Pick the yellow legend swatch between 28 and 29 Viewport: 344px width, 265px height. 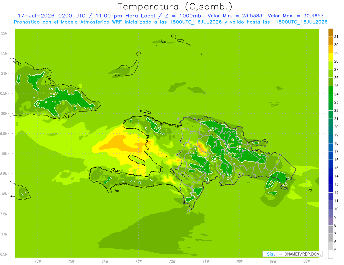coord(331,57)
